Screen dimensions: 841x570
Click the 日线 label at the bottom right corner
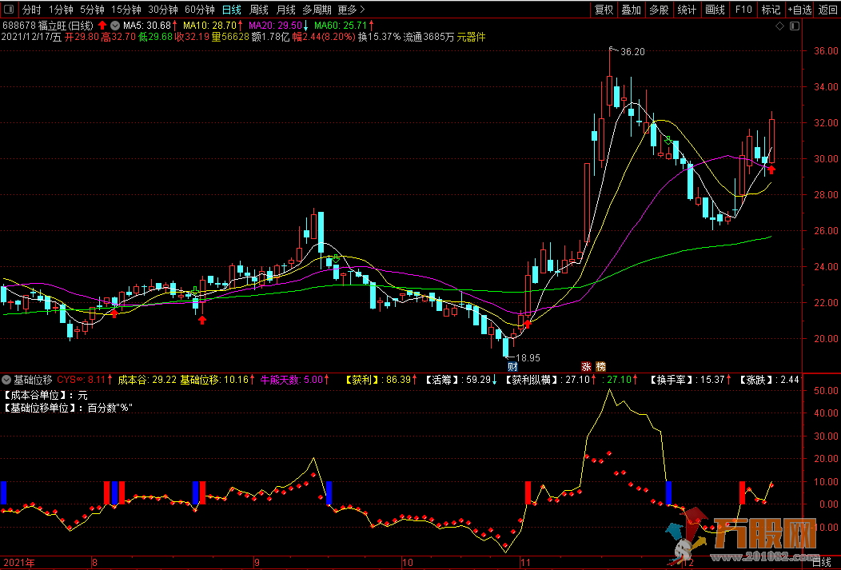click(x=821, y=563)
